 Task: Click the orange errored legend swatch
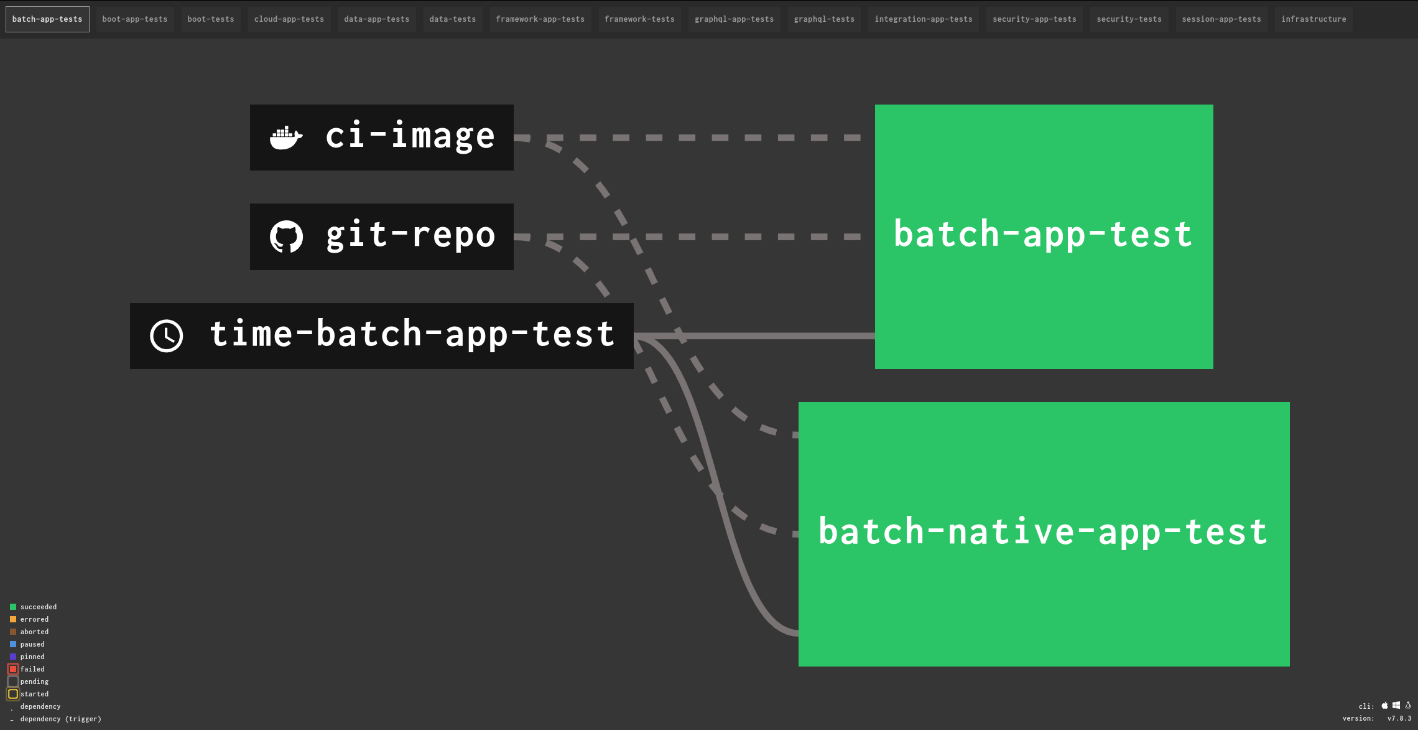(x=13, y=619)
